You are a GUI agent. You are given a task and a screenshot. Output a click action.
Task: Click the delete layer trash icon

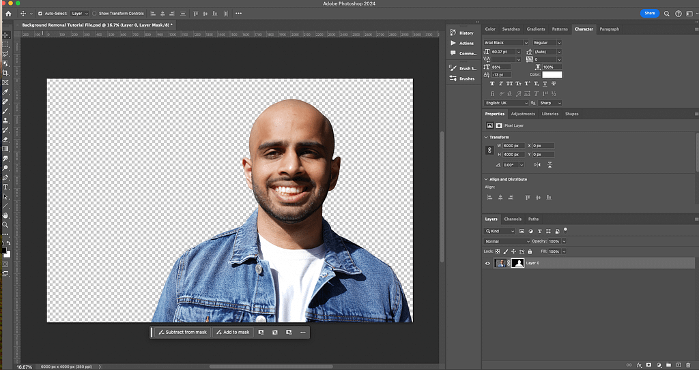point(689,365)
